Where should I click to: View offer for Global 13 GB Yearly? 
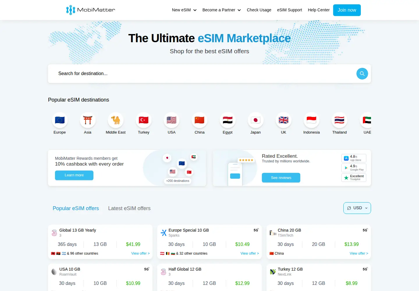click(x=141, y=253)
